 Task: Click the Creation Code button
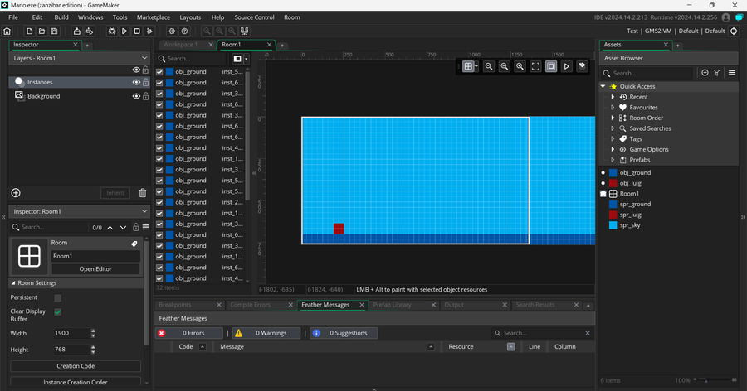(x=76, y=365)
